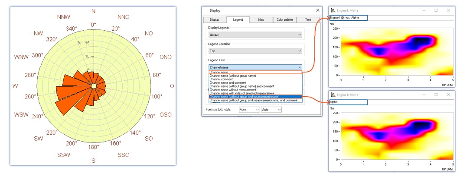Select the Text tab
The height and width of the screenshot is (180, 463).
[308, 19]
